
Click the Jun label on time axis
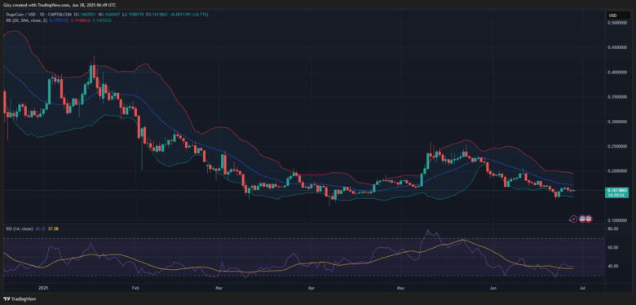click(x=493, y=288)
